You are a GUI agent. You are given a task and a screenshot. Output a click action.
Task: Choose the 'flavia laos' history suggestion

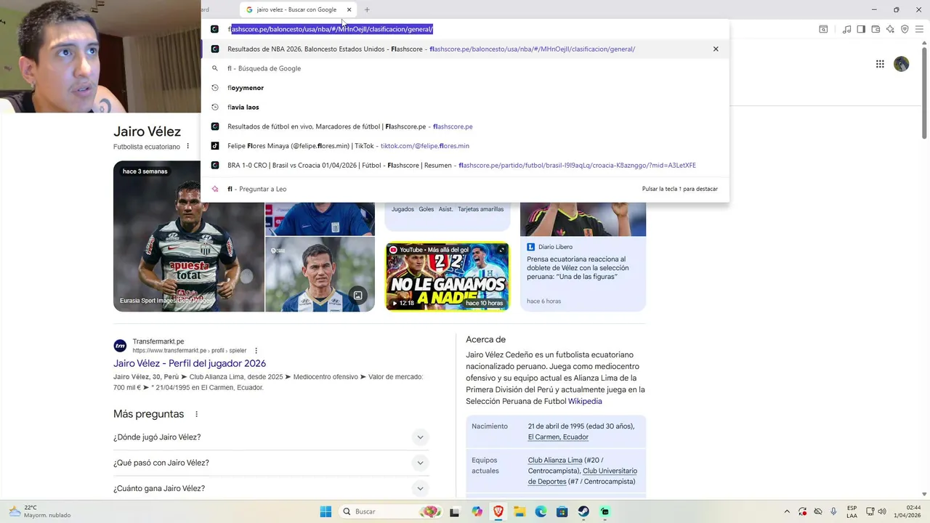465,107
